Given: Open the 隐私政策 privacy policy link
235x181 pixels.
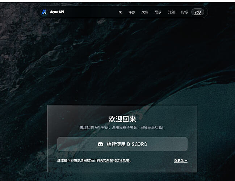Looking at the screenshot, I should pyautogui.click(x=123, y=161).
